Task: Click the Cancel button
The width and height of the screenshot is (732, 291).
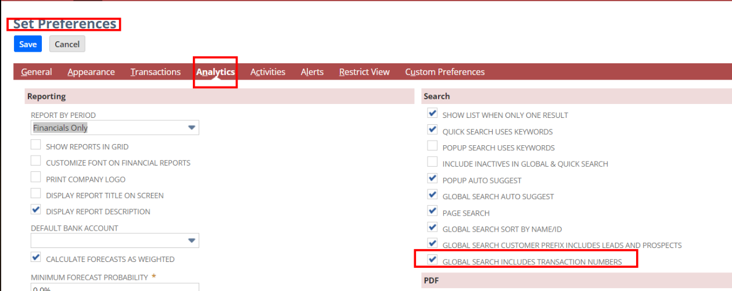Action: pos(67,44)
